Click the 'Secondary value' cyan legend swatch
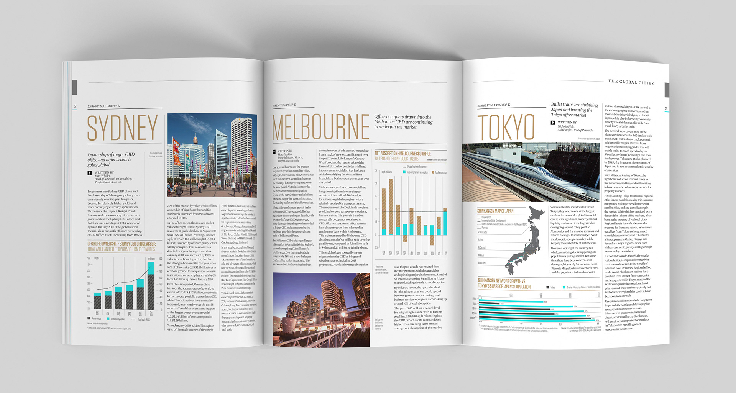The image size is (736, 393). 108,319
